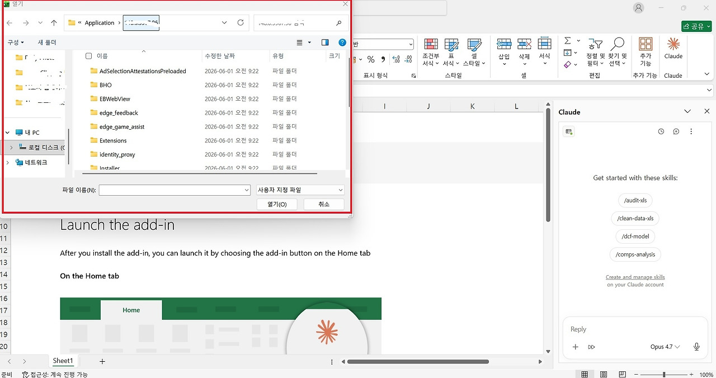Select the Sheet1 tab
Image resolution: width=716 pixels, height=378 pixels.
tap(63, 361)
